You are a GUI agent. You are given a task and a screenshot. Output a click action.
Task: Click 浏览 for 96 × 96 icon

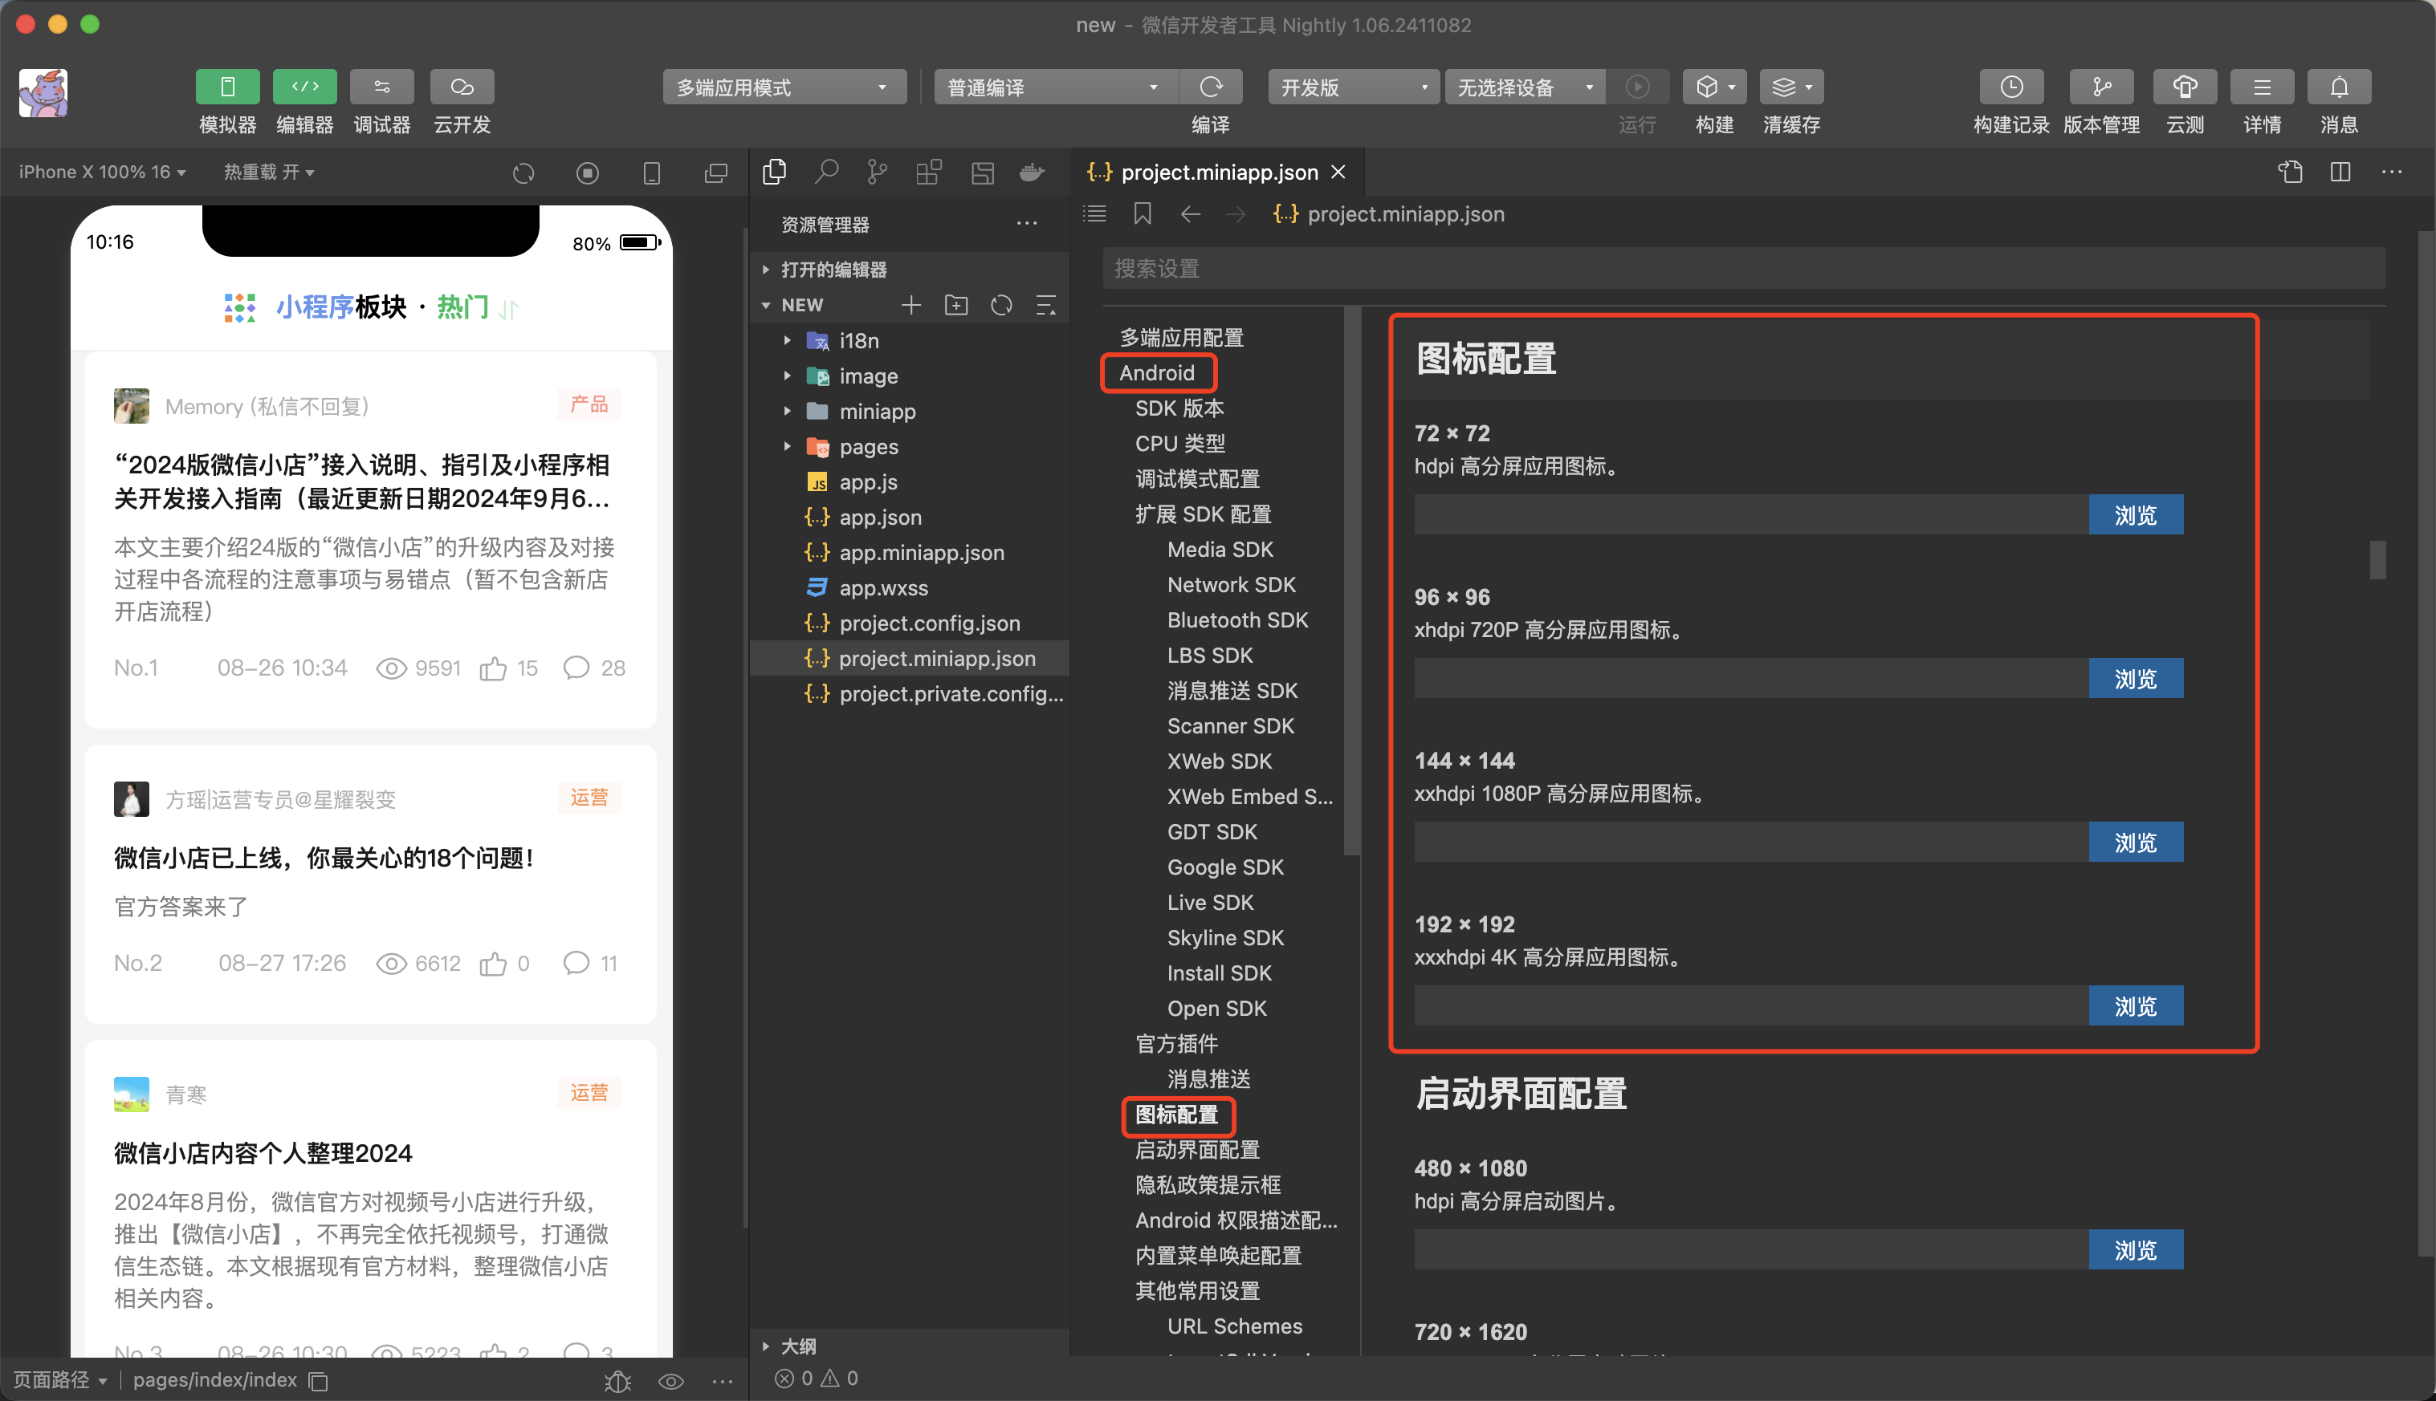tap(2135, 678)
